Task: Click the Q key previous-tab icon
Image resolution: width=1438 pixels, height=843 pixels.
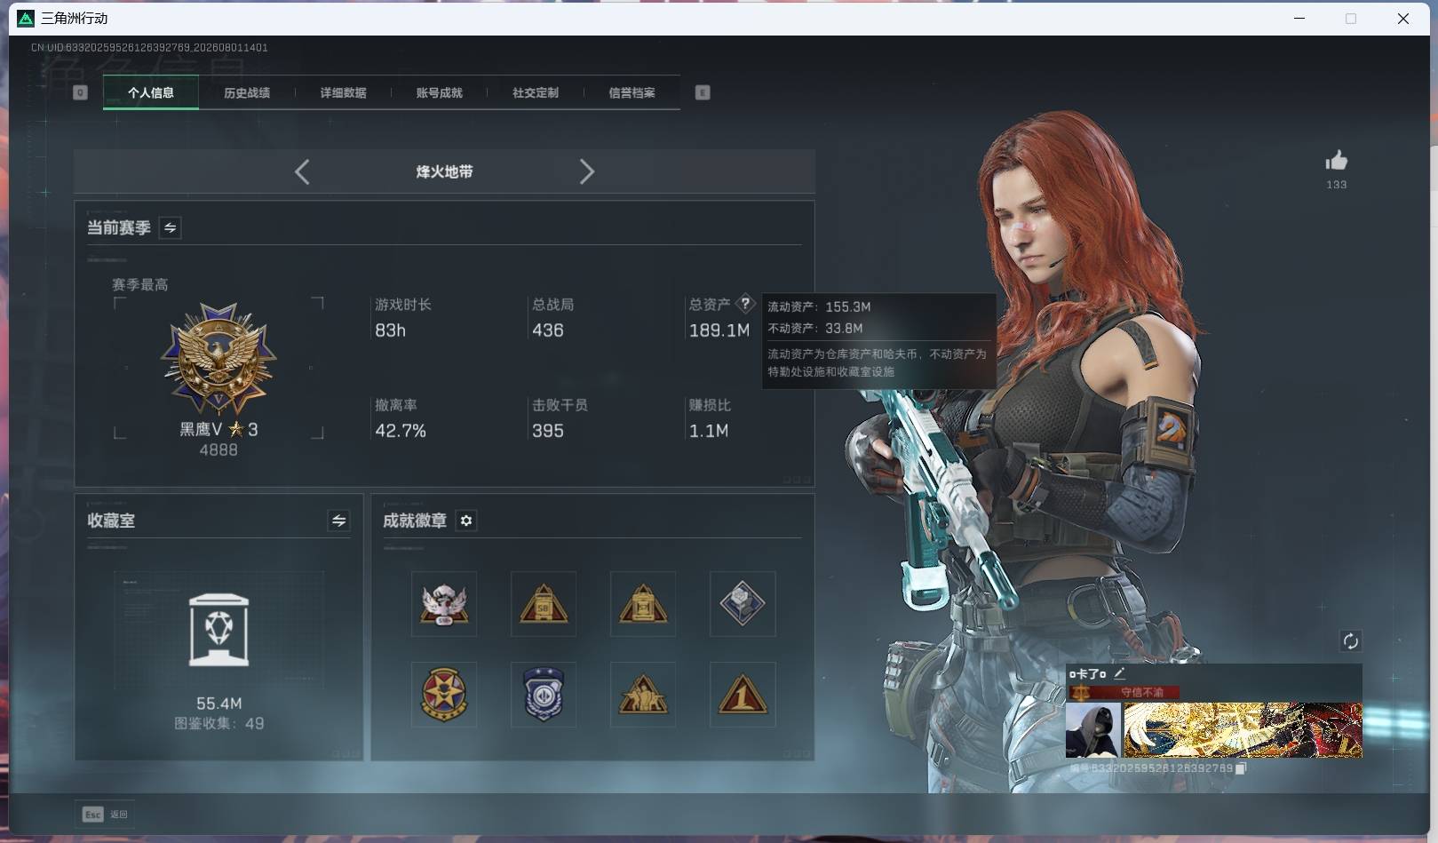Action: click(x=80, y=92)
